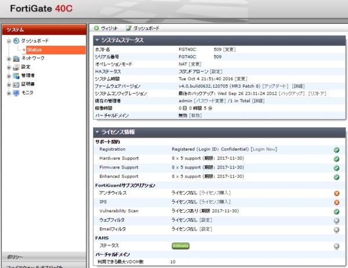The height and width of the screenshot is (268, 348).
Task: Click the firmware version text v4.0,build0632
Action: point(219,86)
